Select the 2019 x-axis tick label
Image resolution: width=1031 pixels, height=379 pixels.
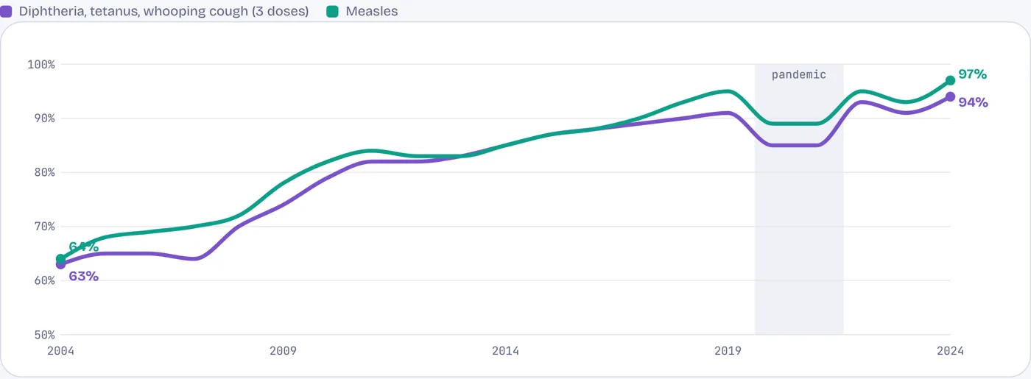coord(728,351)
